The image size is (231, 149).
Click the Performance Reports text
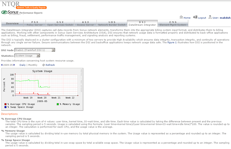pos(31,13)
